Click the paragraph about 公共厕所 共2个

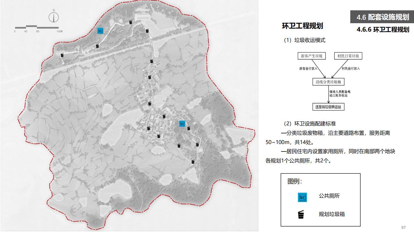coord(330,156)
